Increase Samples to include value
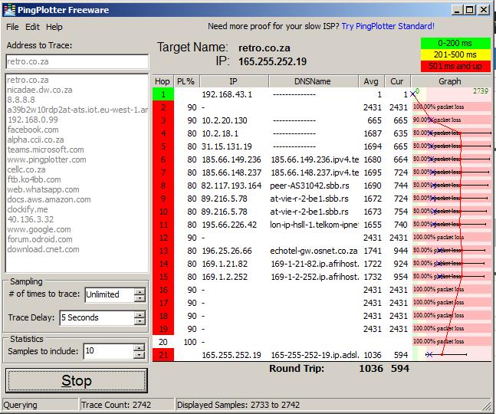 (x=139, y=348)
